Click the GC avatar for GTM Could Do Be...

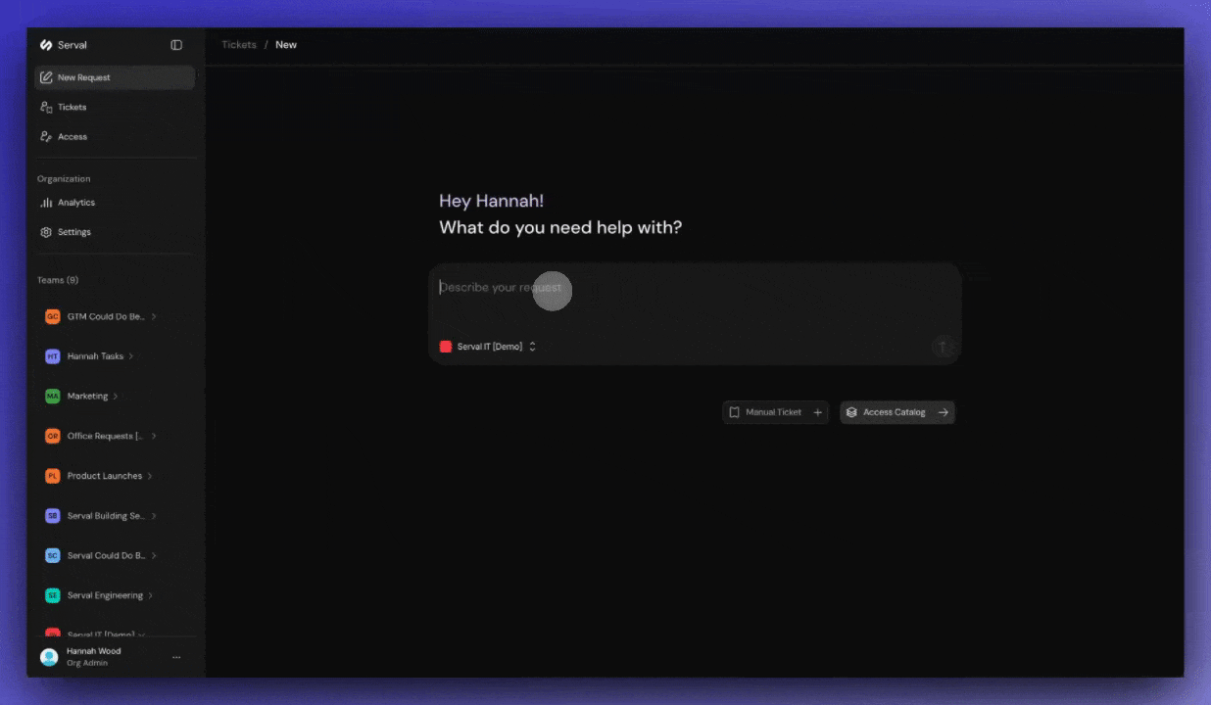click(x=52, y=316)
